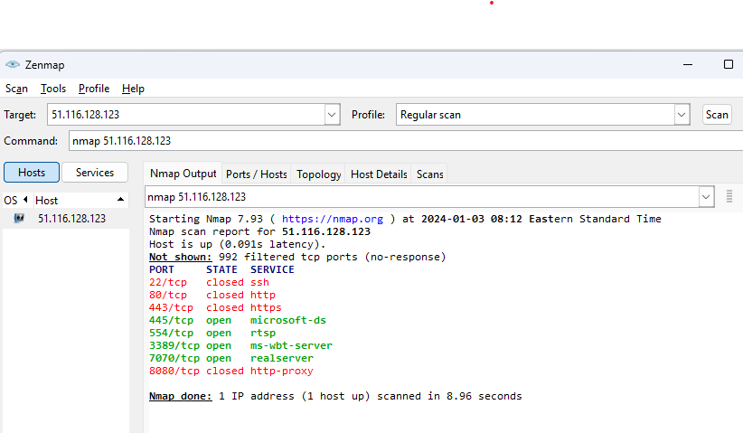743x433 pixels.
Task: Click 'Host is up (0.091s latency)' line
Action: [238, 244]
